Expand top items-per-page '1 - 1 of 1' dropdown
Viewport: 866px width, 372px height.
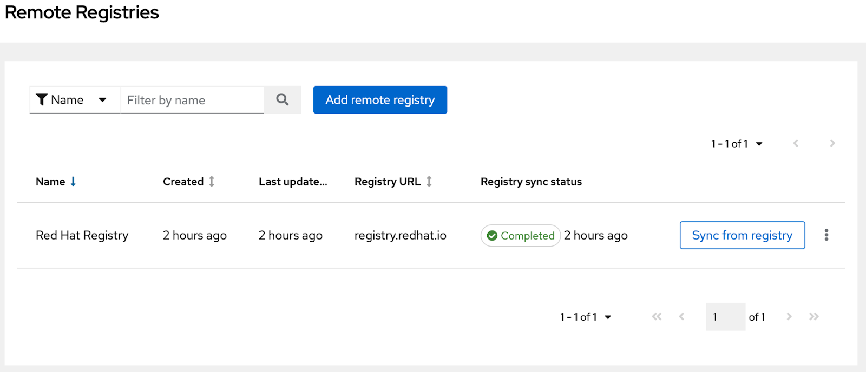tap(737, 144)
